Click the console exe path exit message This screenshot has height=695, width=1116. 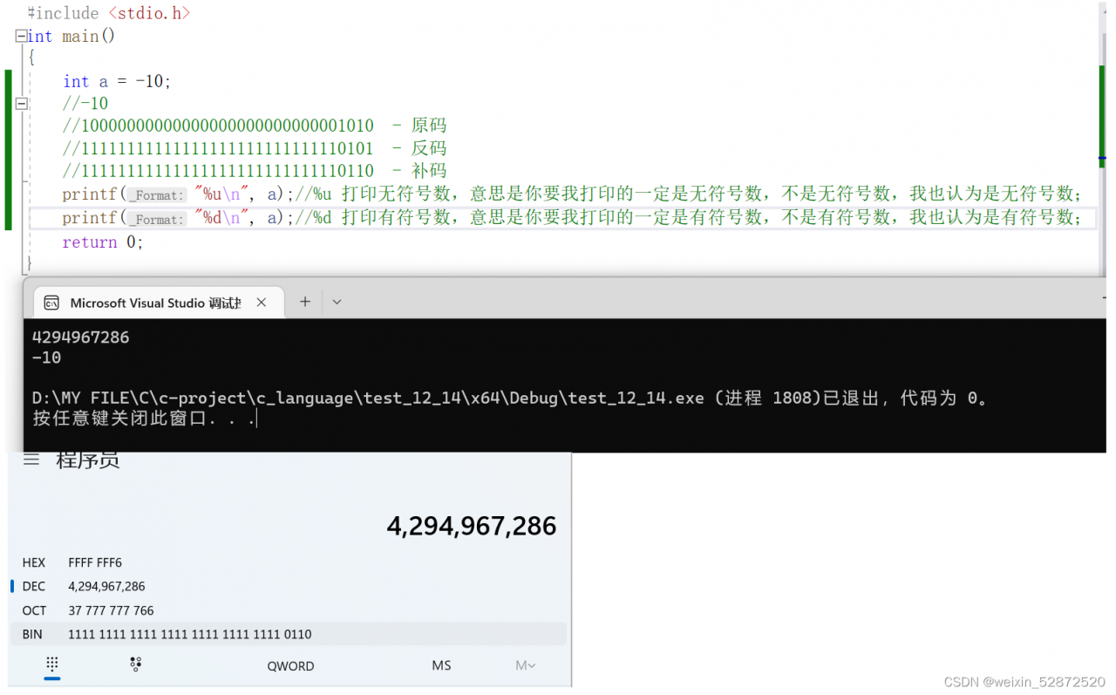510,398
